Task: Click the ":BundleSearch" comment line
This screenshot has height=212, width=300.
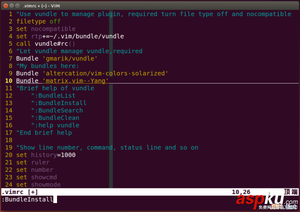Action: (x=57, y=110)
